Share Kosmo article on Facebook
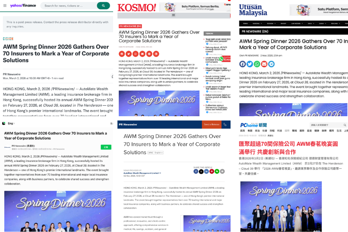 [122, 54]
